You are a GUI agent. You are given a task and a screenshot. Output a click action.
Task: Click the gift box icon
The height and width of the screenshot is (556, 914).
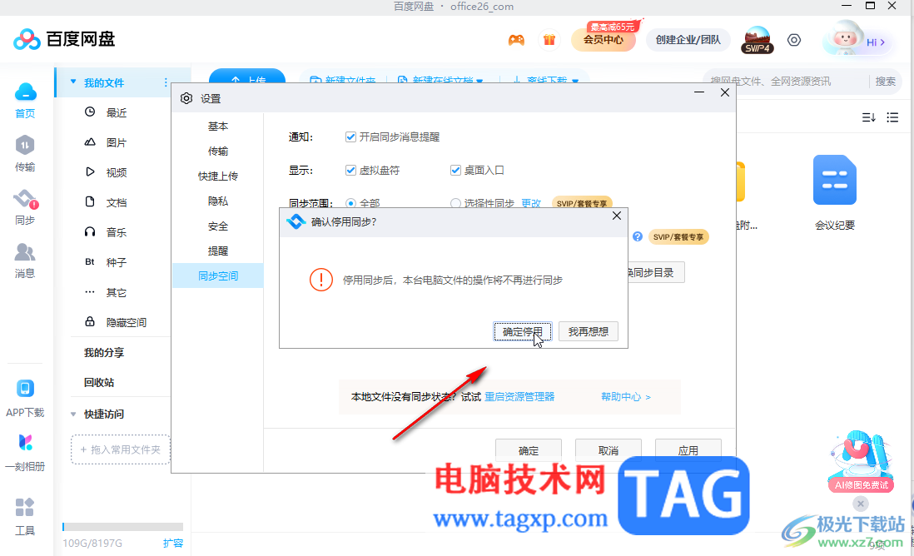pyautogui.click(x=549, y=40)
